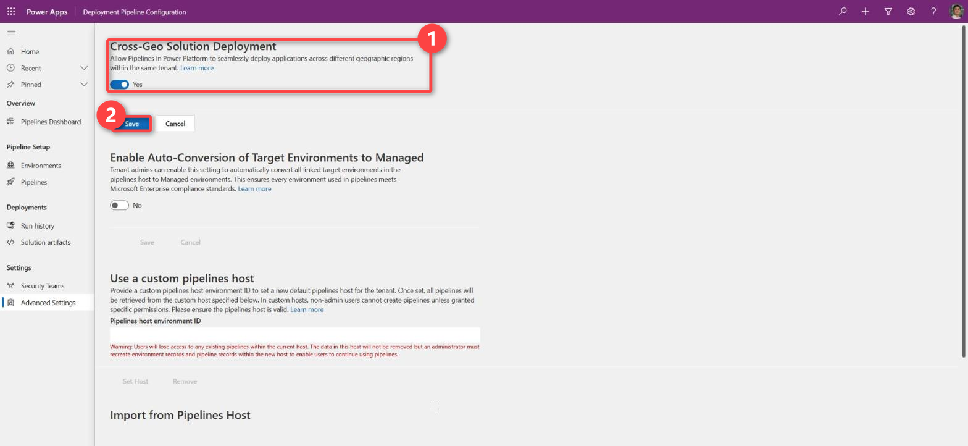Open Run history nav label
This screenshot has height=446, width=968.
pyautogui.click(x=38, y=225)
